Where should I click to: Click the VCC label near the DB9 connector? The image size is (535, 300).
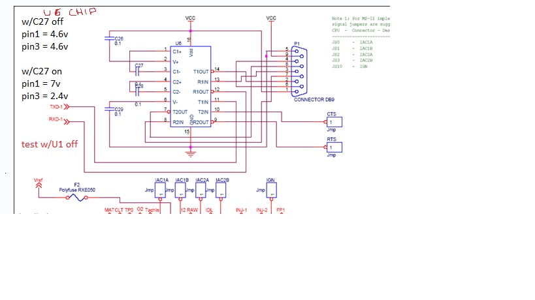click(271, 18)
